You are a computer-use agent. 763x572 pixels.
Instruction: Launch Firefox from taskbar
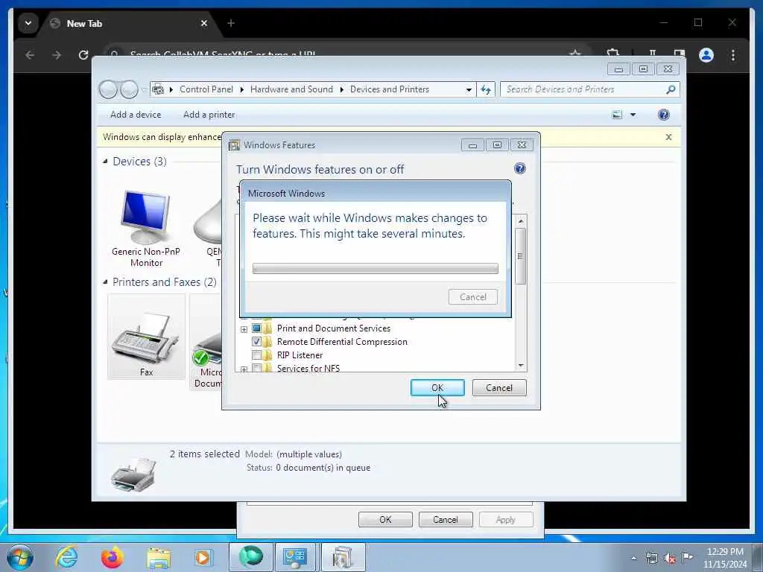pyautogui.click(x=112, y=557)
